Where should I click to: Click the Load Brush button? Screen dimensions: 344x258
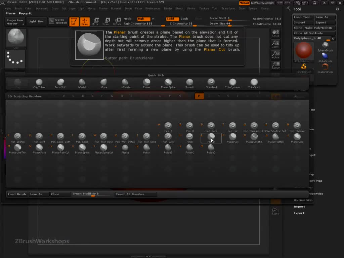click(x=17, y=194)
